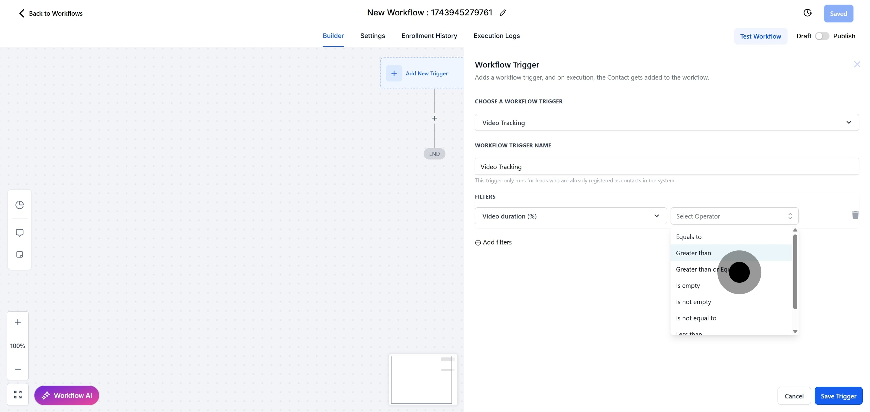Click the Saved button
The image size is (870, 412).
pos(838,14)
